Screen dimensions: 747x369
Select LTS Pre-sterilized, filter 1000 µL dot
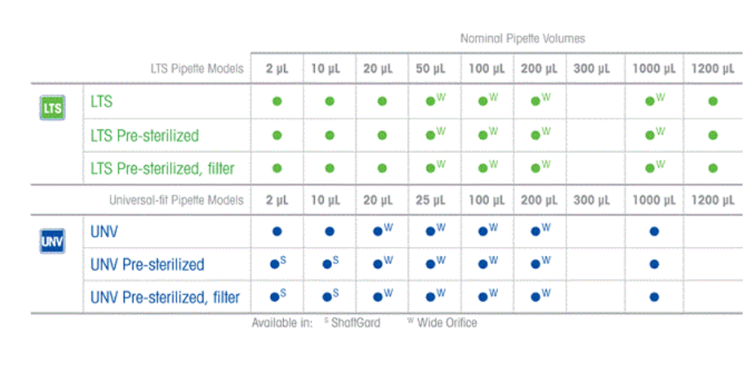(650, 168)
